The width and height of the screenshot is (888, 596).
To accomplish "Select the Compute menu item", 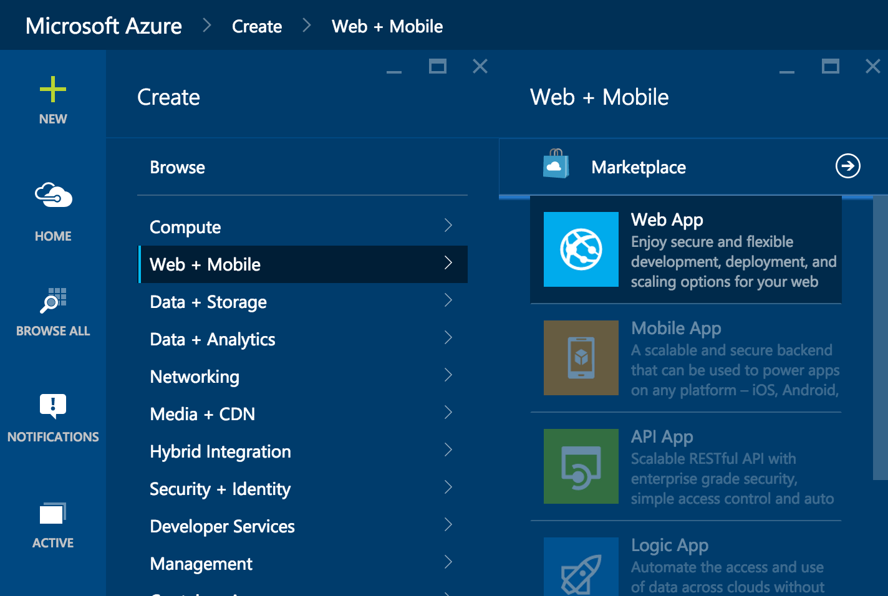I will (302, 227).
